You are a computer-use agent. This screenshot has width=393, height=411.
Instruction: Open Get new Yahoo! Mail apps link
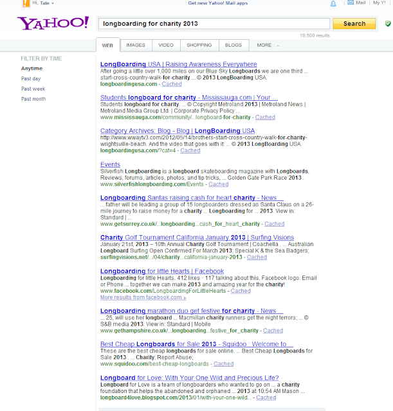[218, 3]
